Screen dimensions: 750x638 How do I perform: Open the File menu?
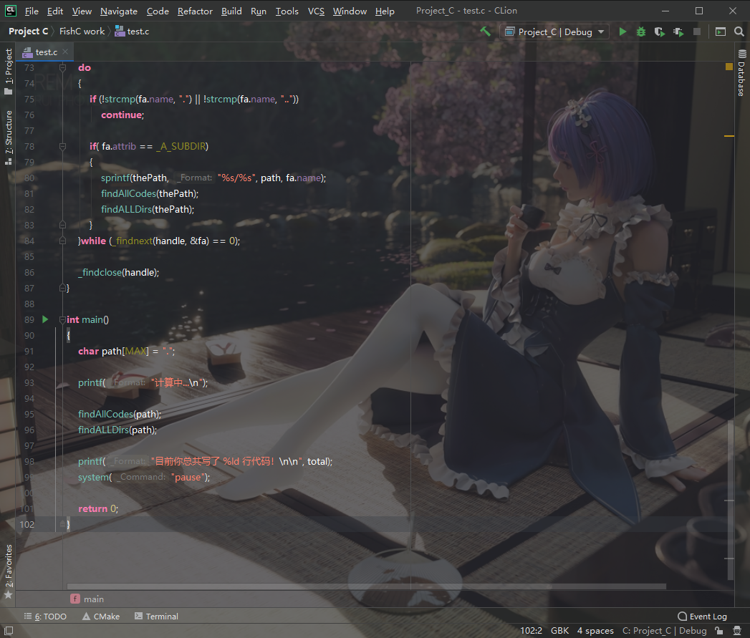(32, 11)
